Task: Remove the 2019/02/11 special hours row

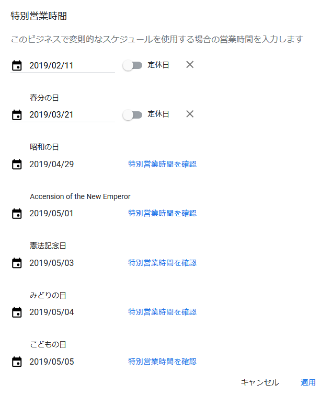Action: click(190, 65)
